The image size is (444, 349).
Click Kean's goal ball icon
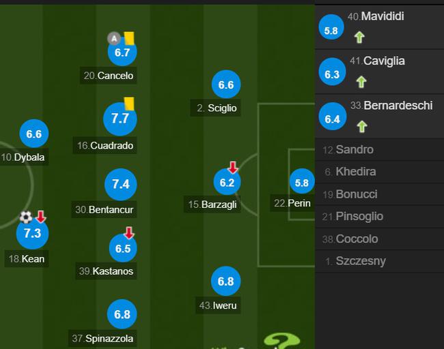click(26, 217)
